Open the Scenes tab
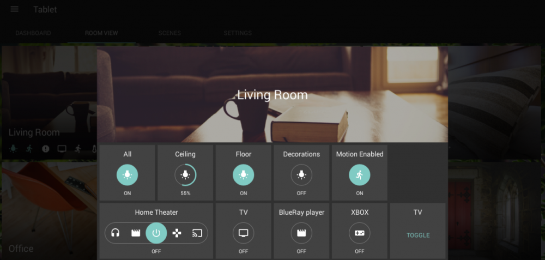 coord(169,33)
